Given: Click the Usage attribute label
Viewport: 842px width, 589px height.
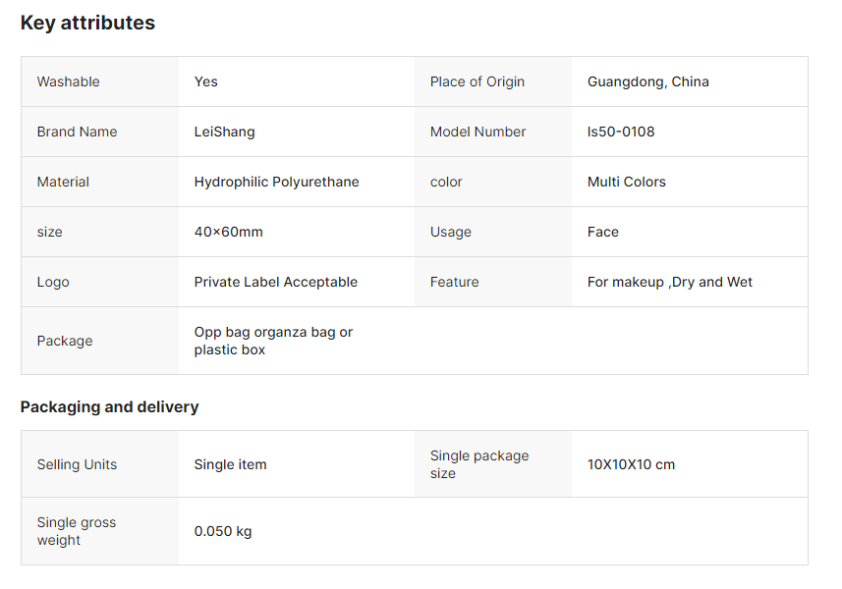Looking at the screenshot, I should pos(450,232).
